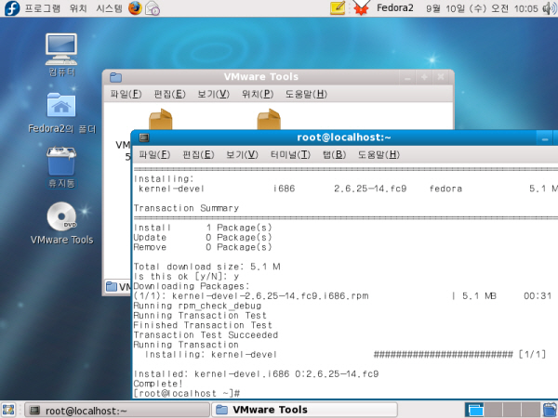Click the VMware Tools taskbar button
The width and height of the screenshot is (558, 418).
305,410
